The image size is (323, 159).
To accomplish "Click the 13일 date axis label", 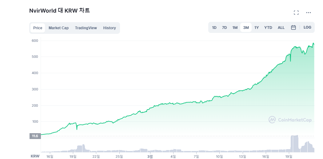I will point(243,156).
